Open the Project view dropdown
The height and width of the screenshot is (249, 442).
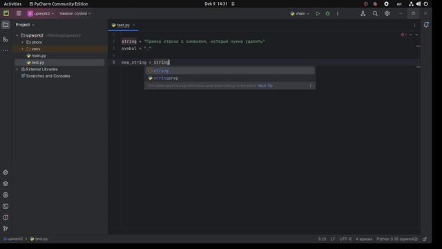25,25
